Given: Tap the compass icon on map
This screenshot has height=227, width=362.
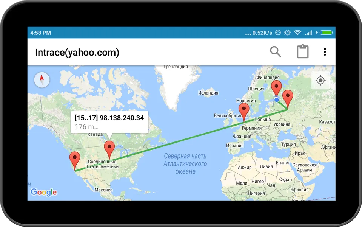Looking at the screenshot, I should pos(42,80).
